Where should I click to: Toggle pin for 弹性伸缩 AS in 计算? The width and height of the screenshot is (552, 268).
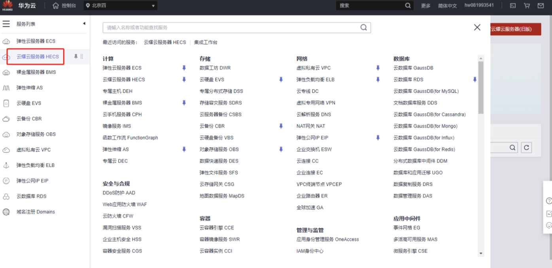tap(184, 150)
